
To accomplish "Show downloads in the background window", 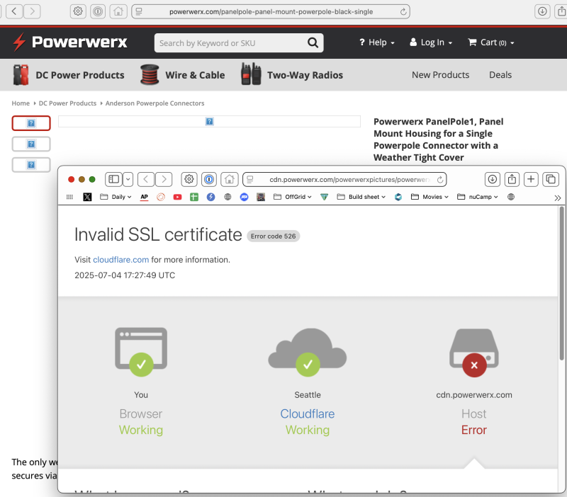I will [542, 11].
